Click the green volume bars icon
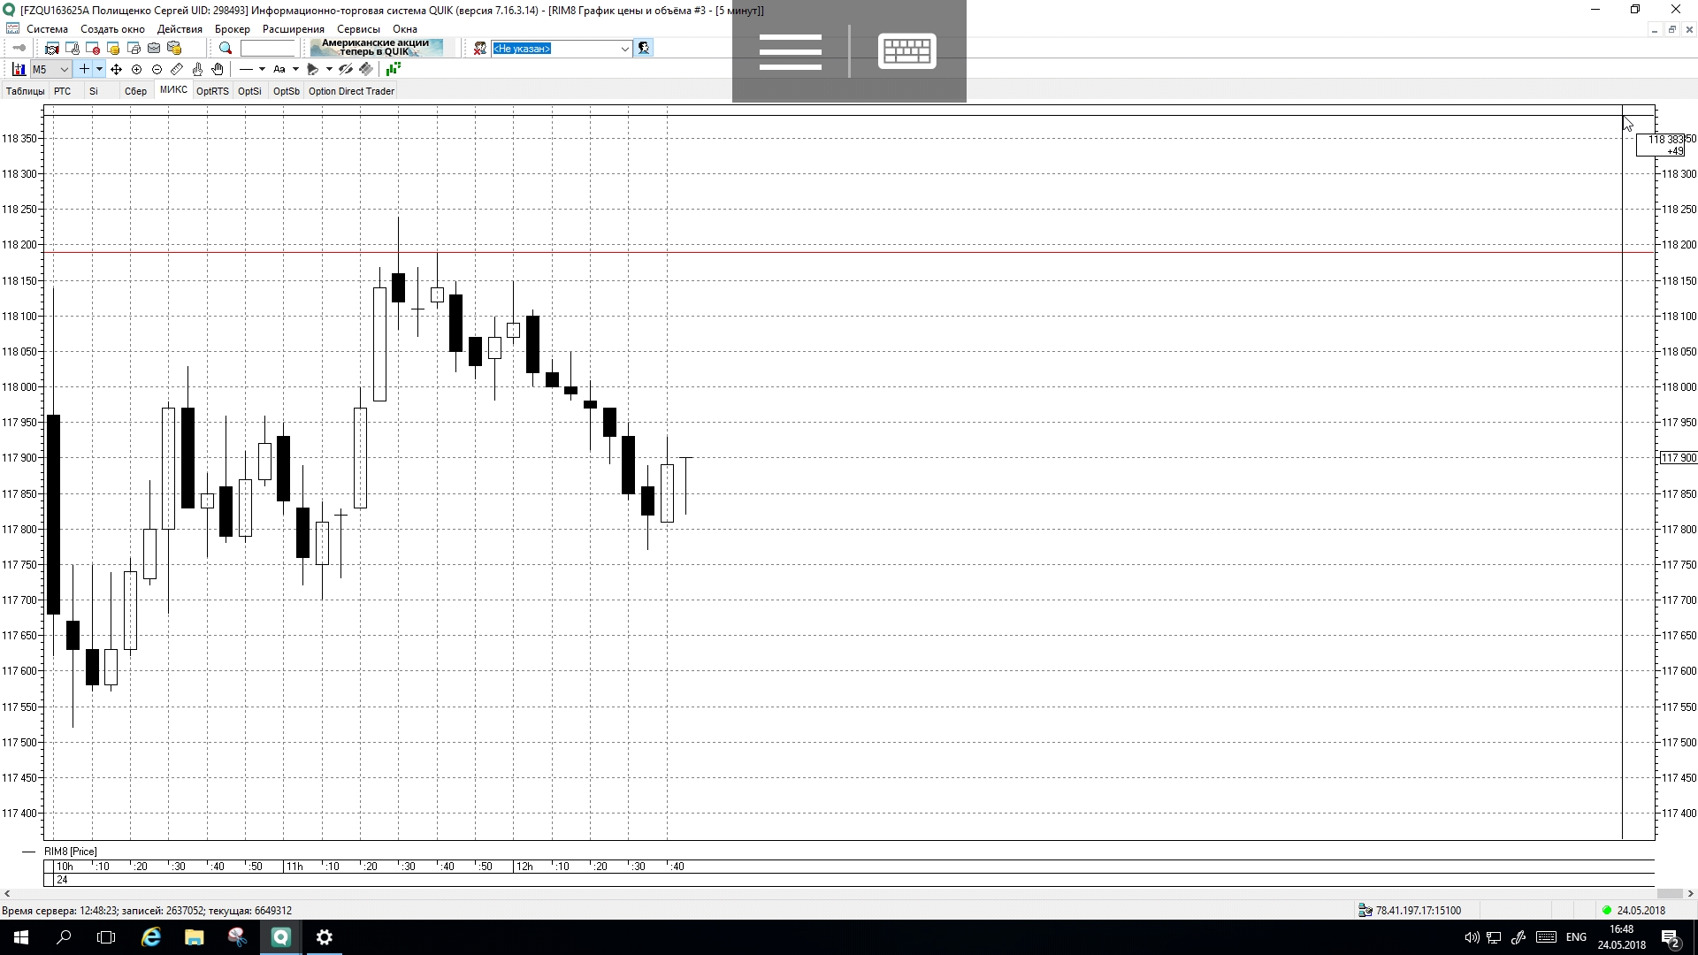This screenshot has height=955, width=1698. [x=393, y=69]
